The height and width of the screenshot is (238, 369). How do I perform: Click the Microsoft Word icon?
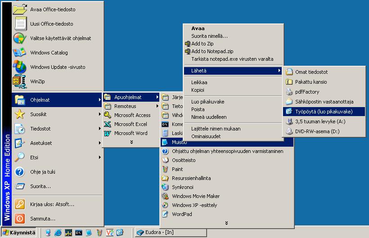(108, 133)
